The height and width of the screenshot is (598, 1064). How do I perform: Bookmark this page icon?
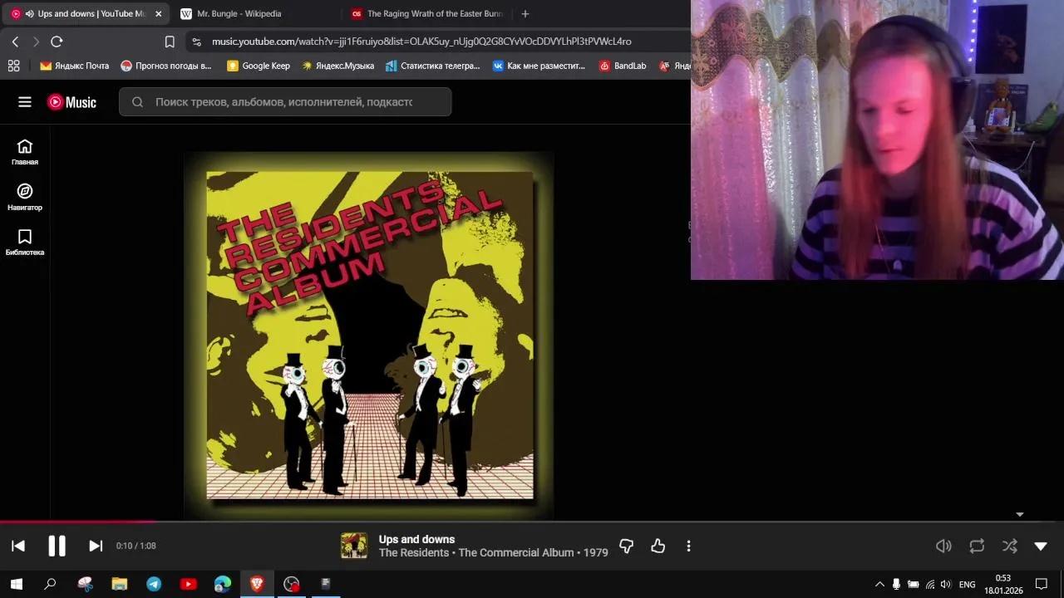click(x=170, y=42)
